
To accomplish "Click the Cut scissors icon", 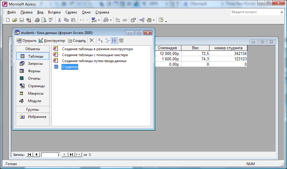I will [59, 20].
